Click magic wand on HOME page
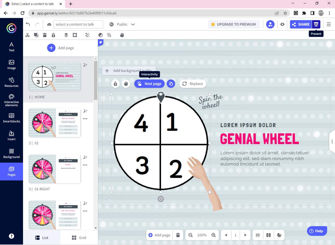335x245 pixels. click(85, 65)
